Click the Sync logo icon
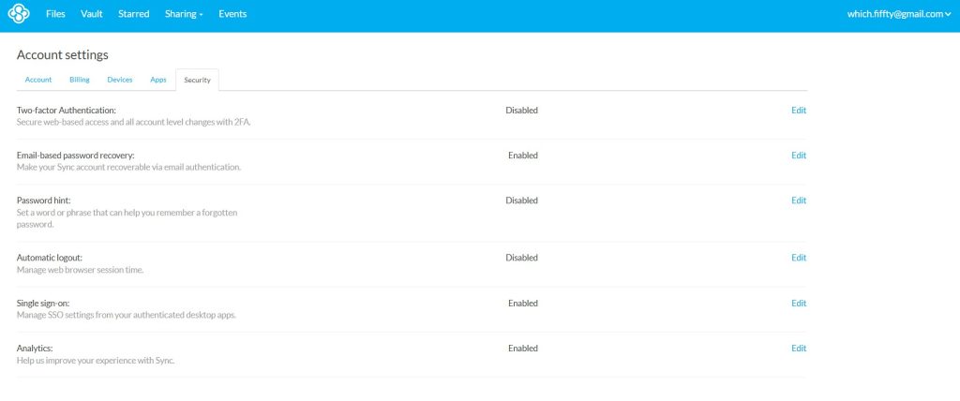Viewport: 960px width, 401px height. point(19,13)
